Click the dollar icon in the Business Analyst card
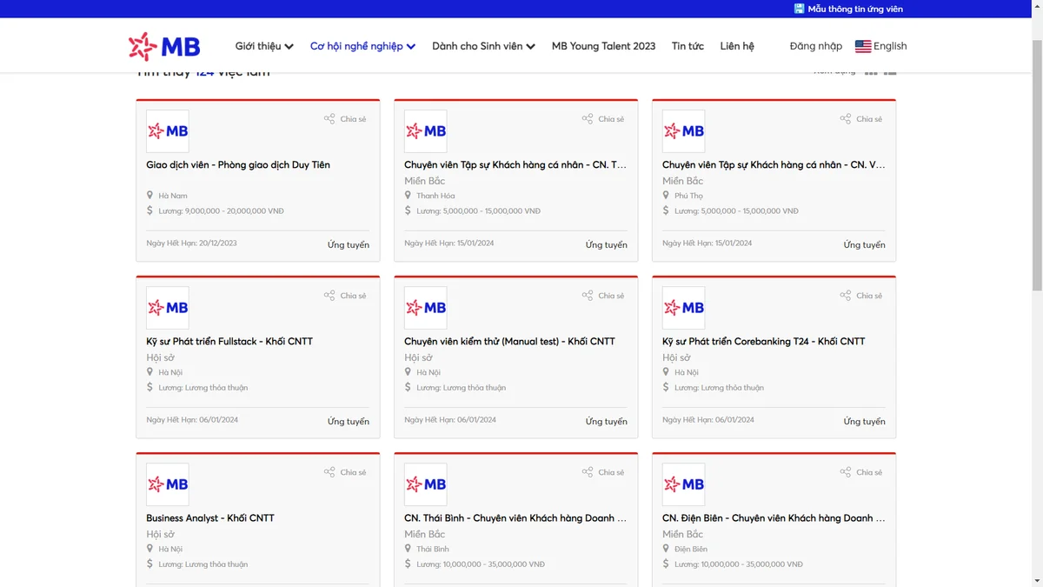Viewport: 1043px width, 587px height. click(149, 564)
